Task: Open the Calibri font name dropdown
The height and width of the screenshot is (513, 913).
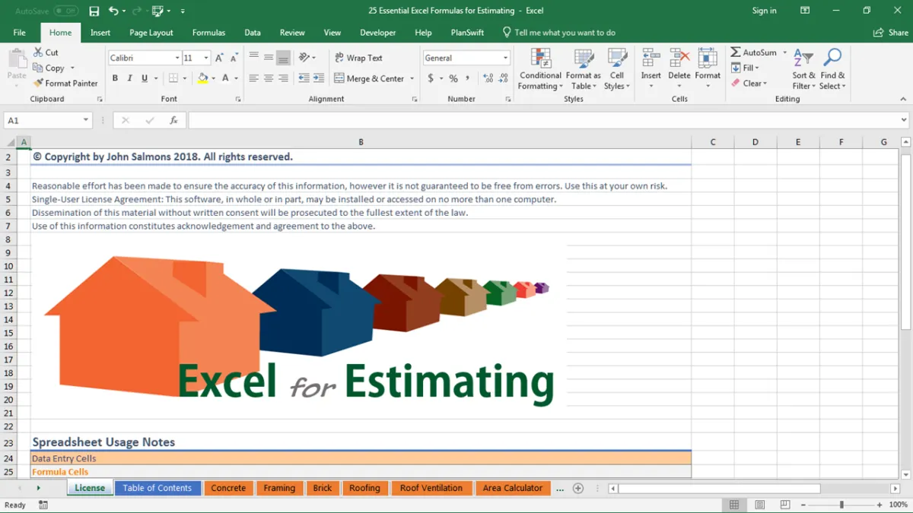Action: (x=177, y=58)
